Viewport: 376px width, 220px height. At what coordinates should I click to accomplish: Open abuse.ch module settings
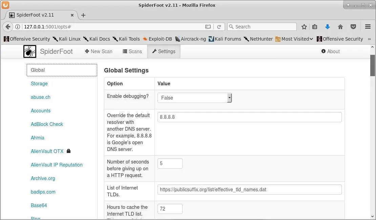click(41, 97)
